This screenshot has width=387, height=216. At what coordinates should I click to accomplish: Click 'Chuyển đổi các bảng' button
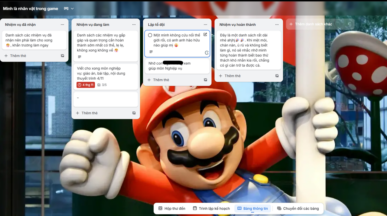298,208
